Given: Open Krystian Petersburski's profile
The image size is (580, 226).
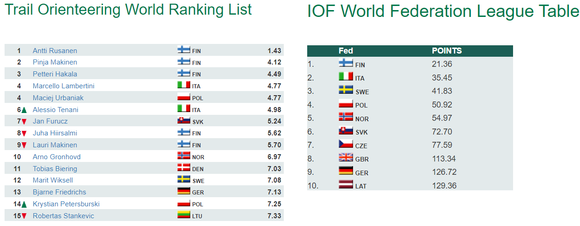Looking at the screenshot, I should (x=66, y=204).
